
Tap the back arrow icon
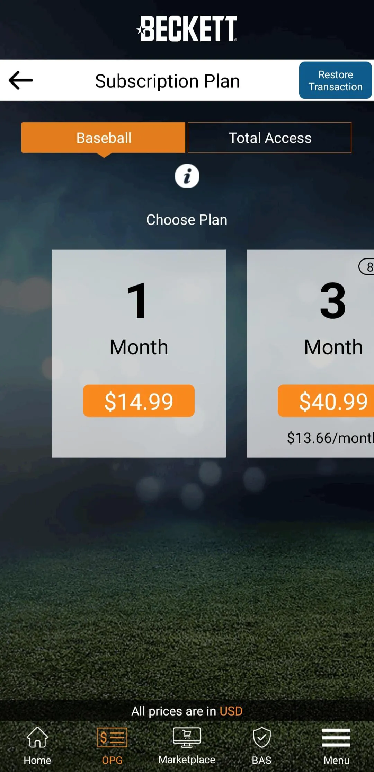pos(21,80)
